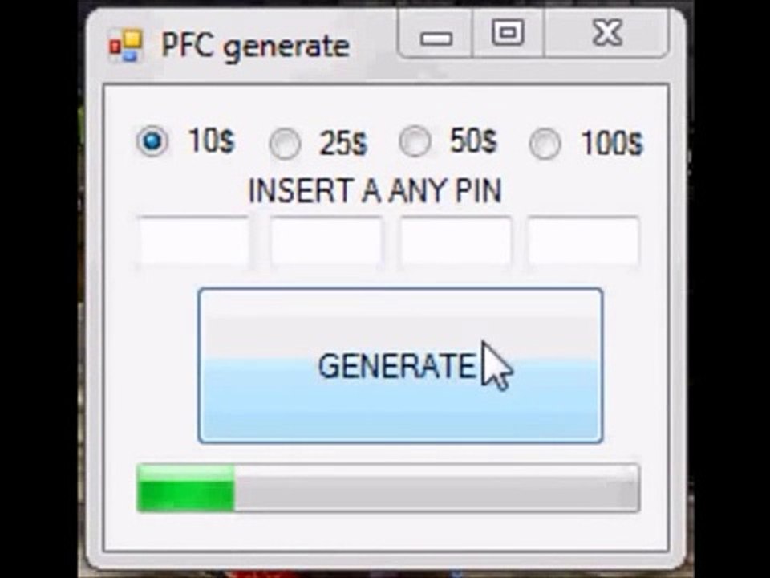Click the GENERATE button

(400, 366)
